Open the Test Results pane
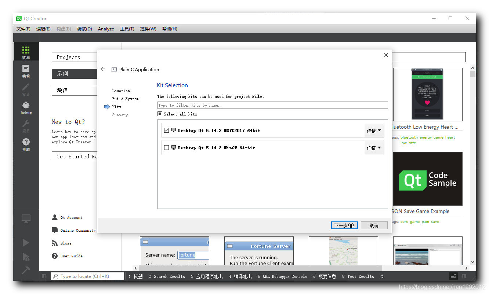This screenshot has width=489, height=294. point(358,276)
